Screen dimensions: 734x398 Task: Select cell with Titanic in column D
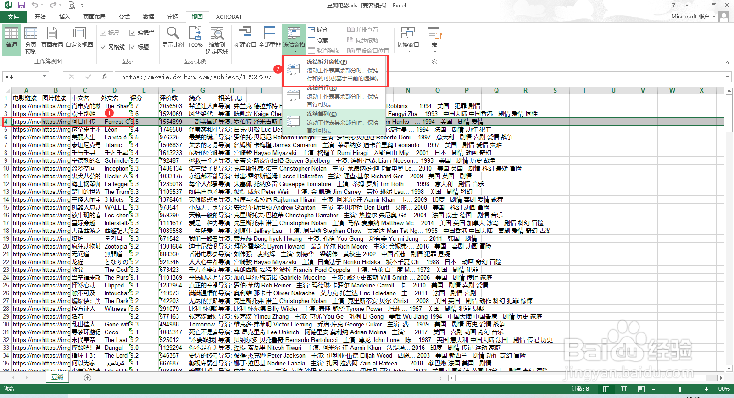(114, 145)
